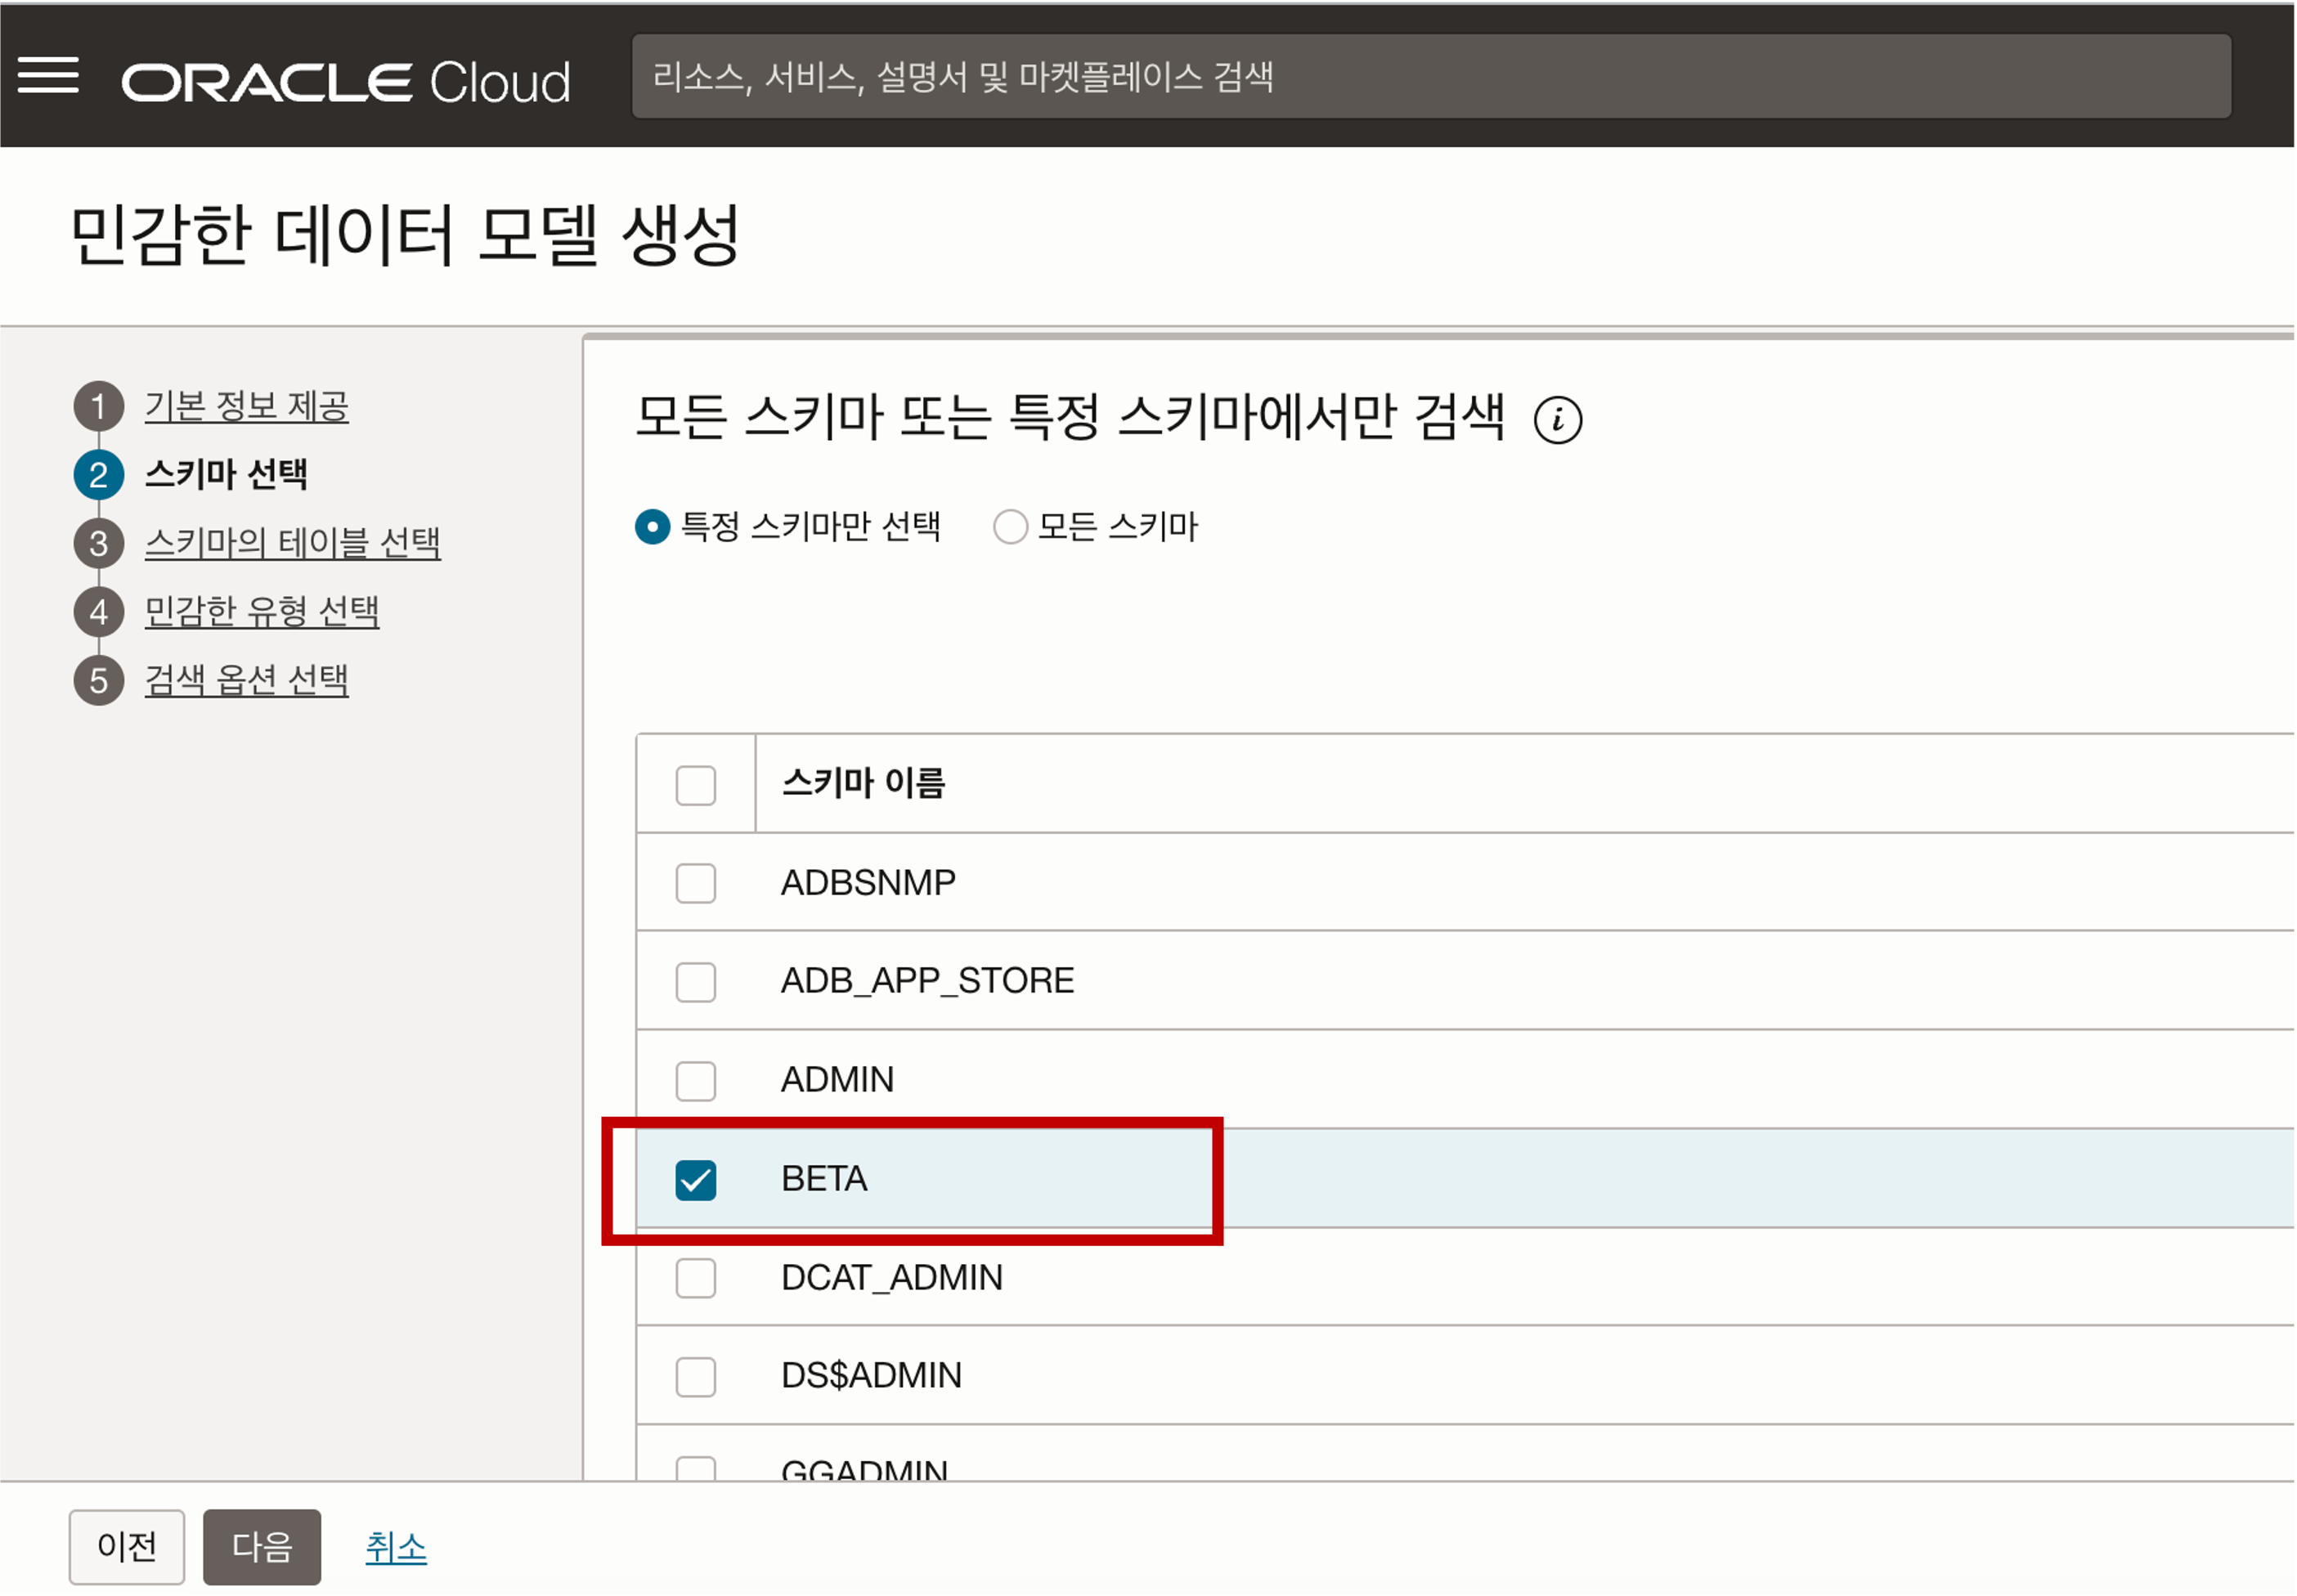Focus the resource and service search field

pos(1430,77)
